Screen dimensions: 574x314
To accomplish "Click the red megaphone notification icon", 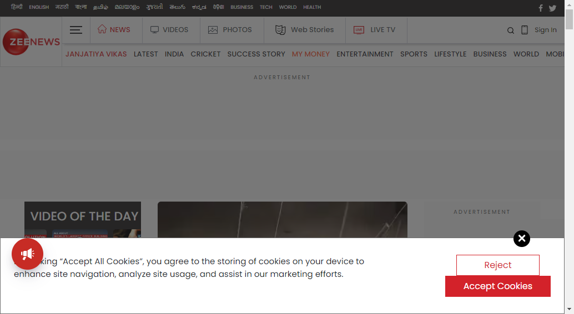I will point(27,254).
